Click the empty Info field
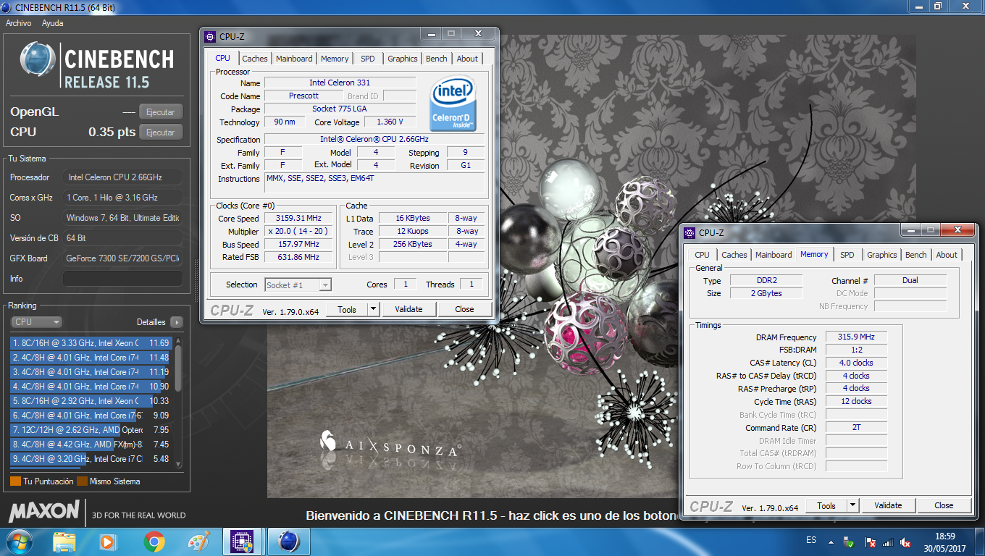Screen dimensions: 985x556 122,279
